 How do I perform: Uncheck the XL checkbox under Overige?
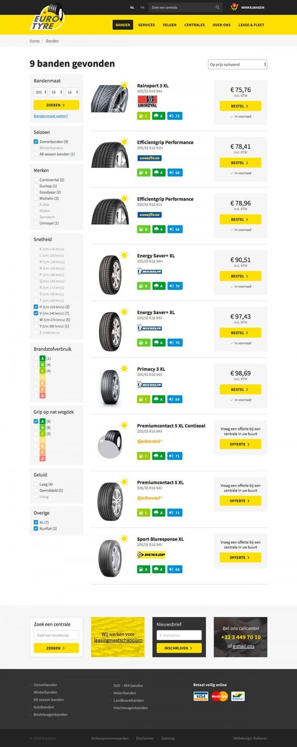point(35,522)
